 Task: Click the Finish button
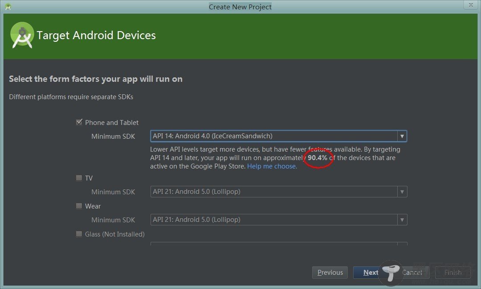[x=453, y=273]
